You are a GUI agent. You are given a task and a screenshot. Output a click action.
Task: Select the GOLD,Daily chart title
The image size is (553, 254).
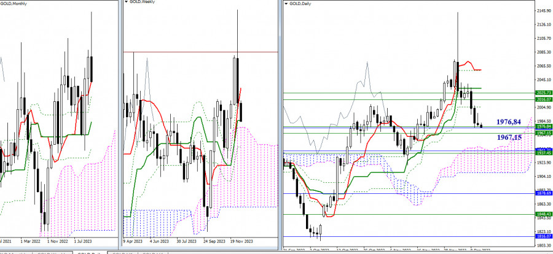[299, 3]
